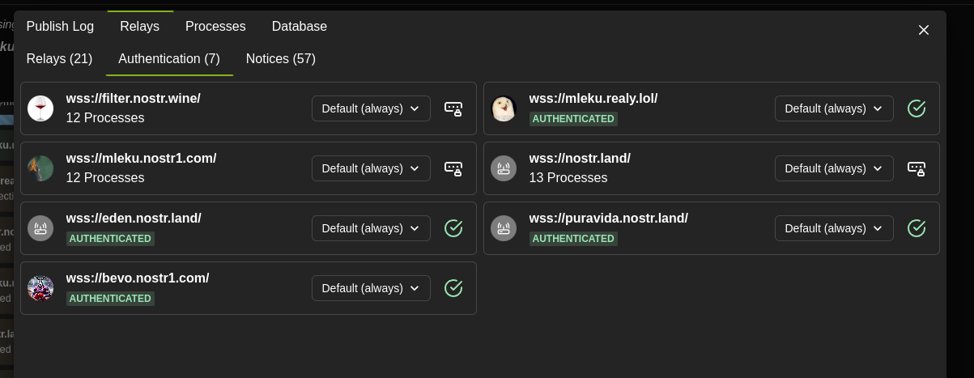This screenshot has width=974, height=378.
Task: Expand auth mode dropdown for bevo.nostr1.com
Action: click(371, 288)
